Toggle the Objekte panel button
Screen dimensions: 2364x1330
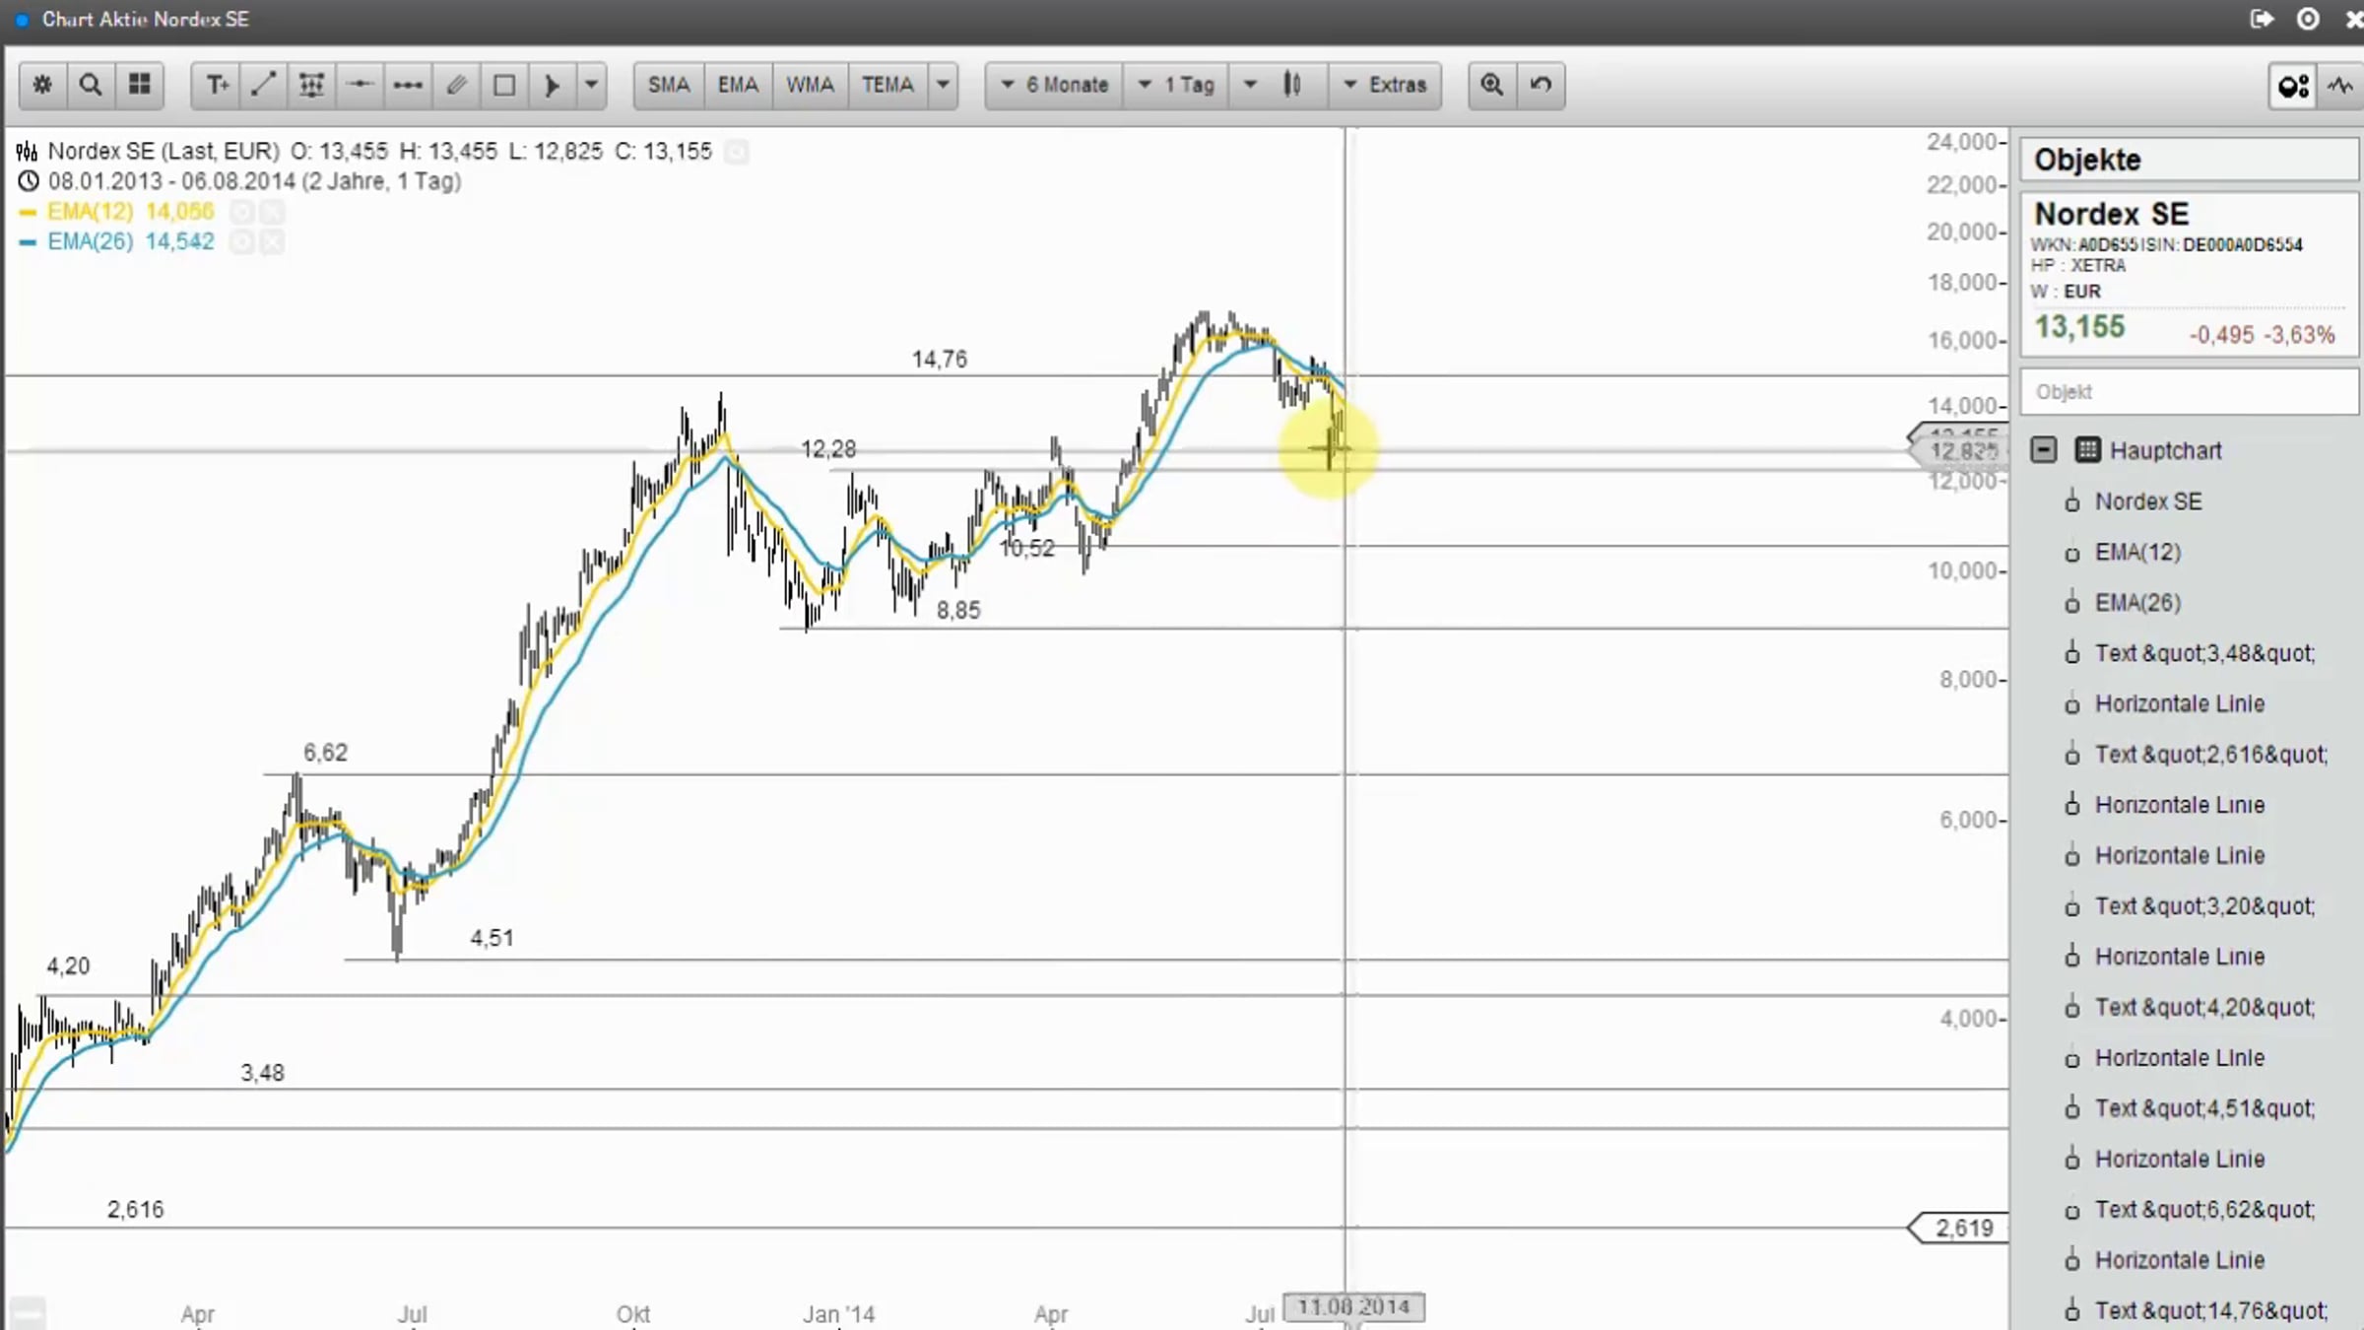click(2293, 86)
